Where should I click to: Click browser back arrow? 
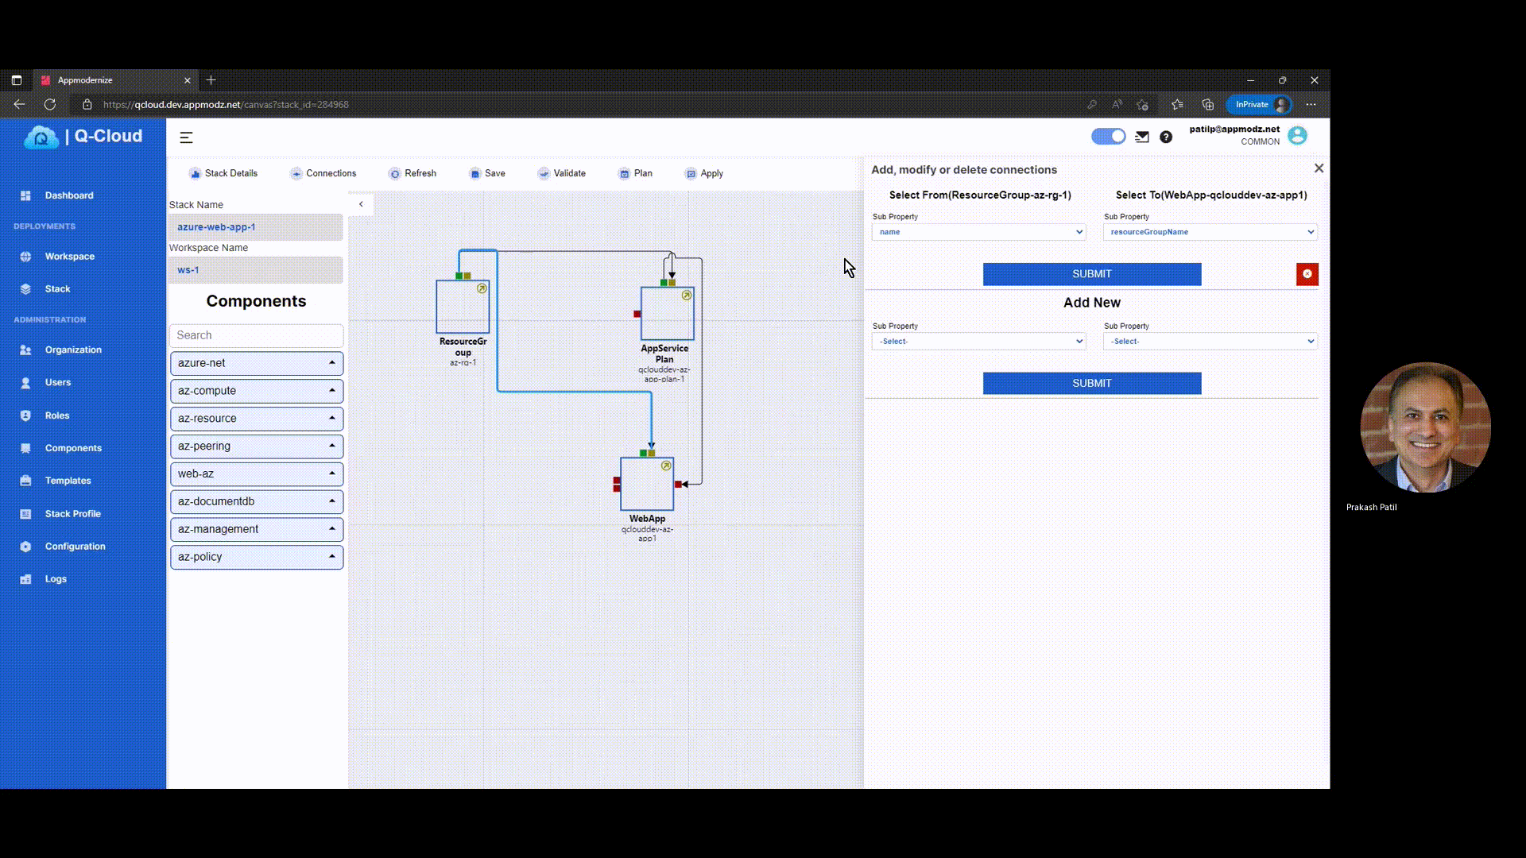[19, 104]
